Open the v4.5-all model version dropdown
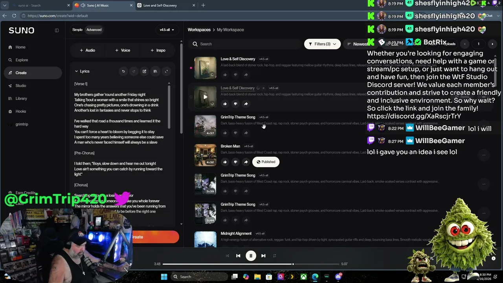The width and height of the screenshot is (503, 283). tap(167, 30)
